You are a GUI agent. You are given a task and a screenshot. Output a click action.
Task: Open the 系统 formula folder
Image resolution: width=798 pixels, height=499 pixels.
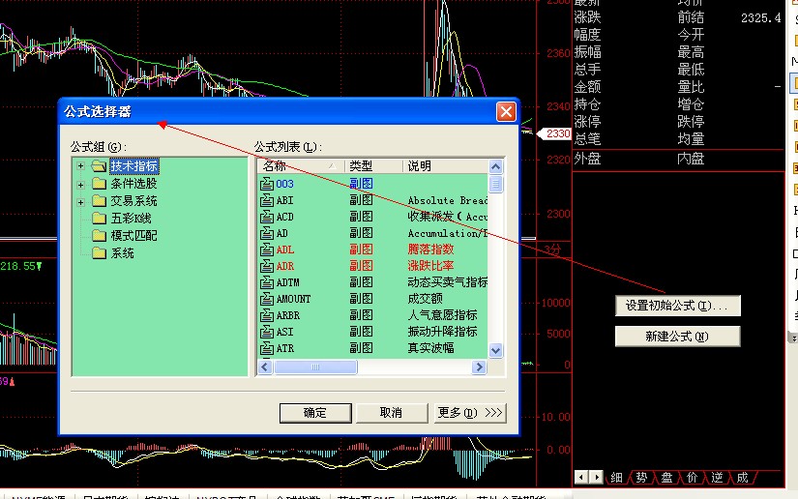(x=99, y=253)
